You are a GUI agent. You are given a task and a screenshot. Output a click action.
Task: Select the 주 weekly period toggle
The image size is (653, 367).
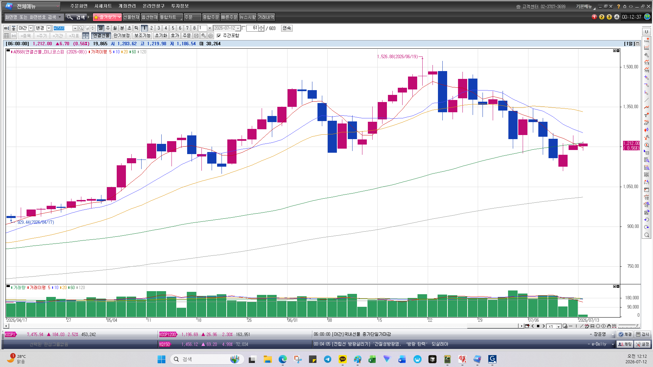[108, 28]
